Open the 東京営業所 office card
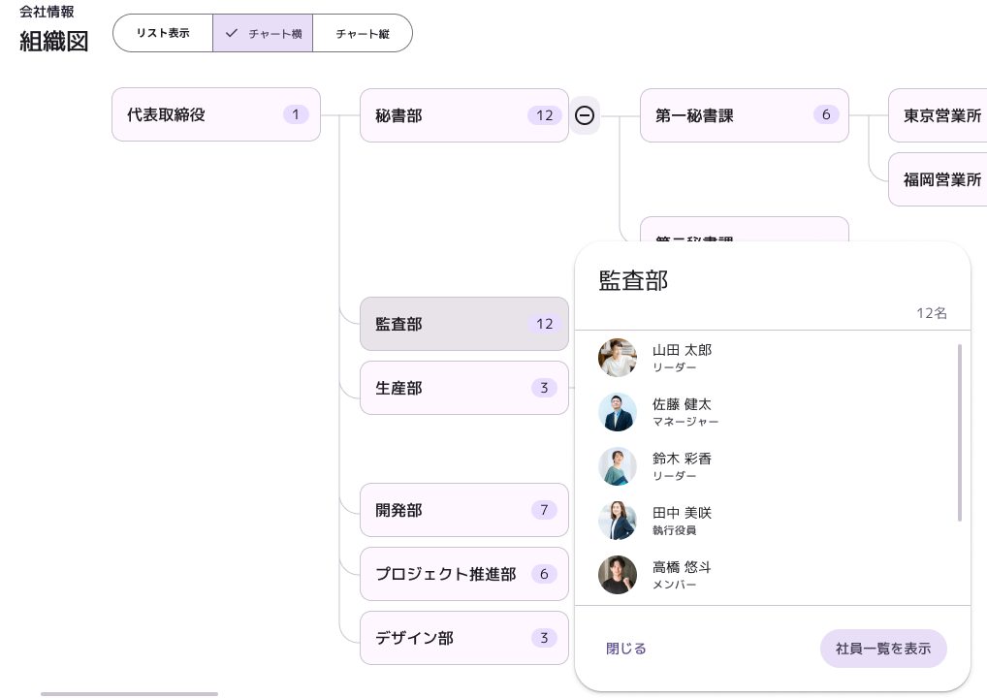This screenshot has height=698, width=987. click(938, 115)
